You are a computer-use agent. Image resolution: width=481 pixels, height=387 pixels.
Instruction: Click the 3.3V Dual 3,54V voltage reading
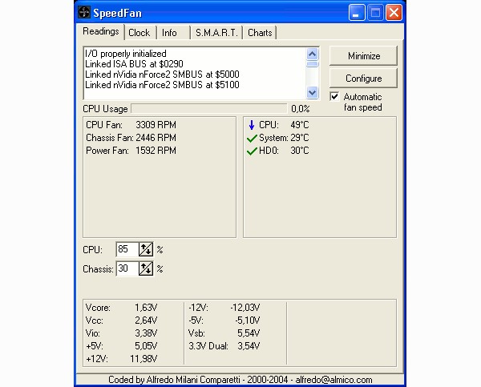(x=224, y=346)
